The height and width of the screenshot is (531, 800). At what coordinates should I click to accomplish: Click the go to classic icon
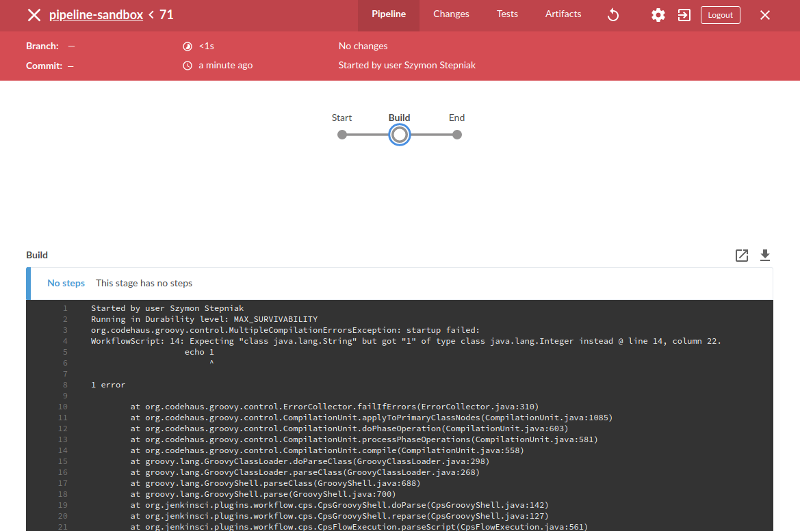tap(684, 15)
